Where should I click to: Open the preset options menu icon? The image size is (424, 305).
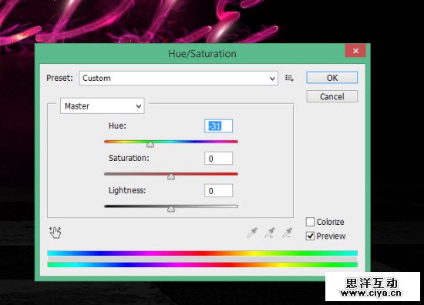[x=289, y=79]
